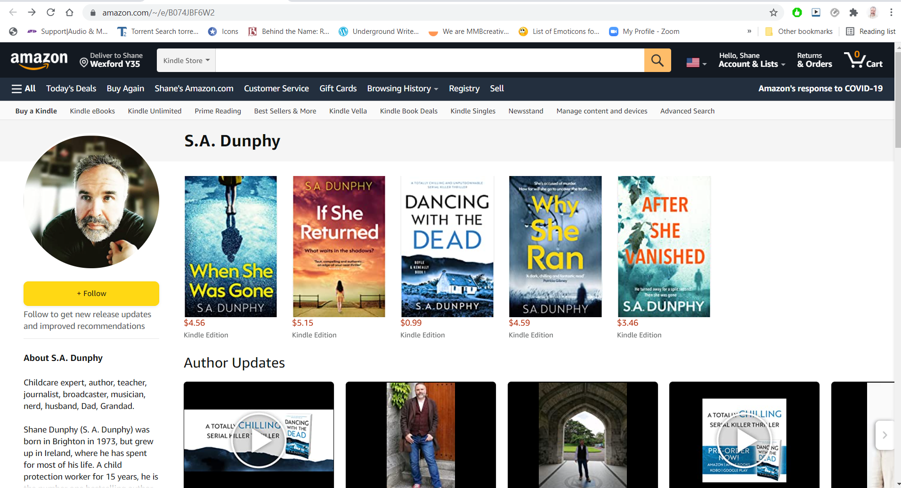The height and width of the screenshot is (488, 901).
Task: Click the Amazon logo
Action: 39,60
